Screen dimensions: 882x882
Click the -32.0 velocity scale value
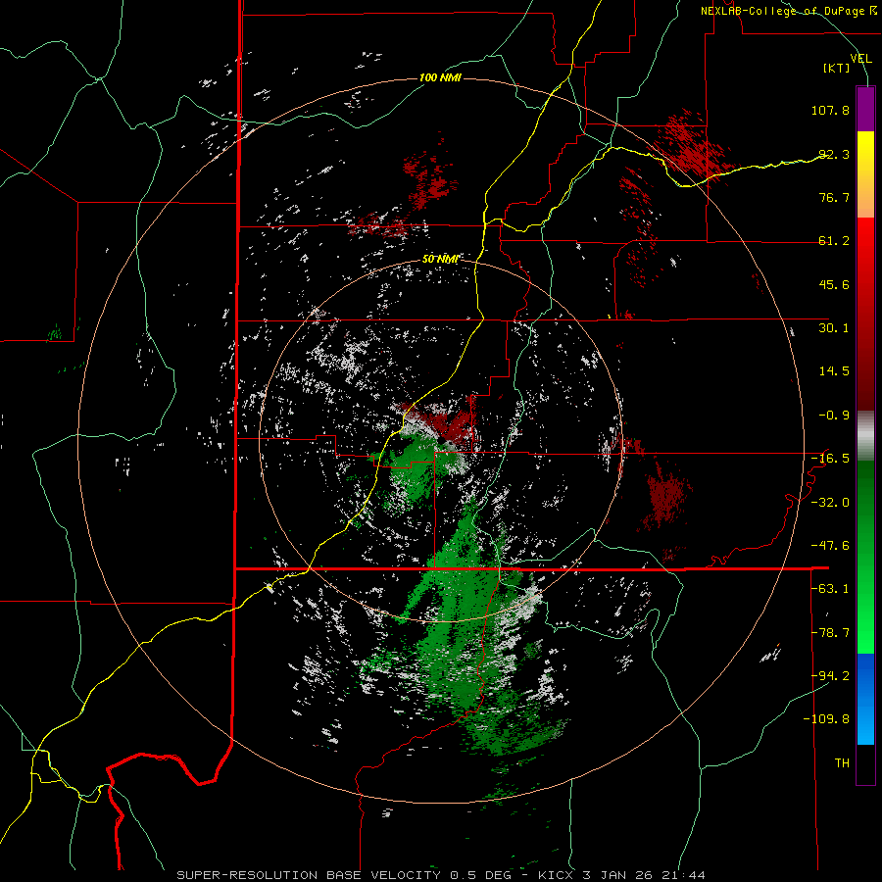coord(830,503)
